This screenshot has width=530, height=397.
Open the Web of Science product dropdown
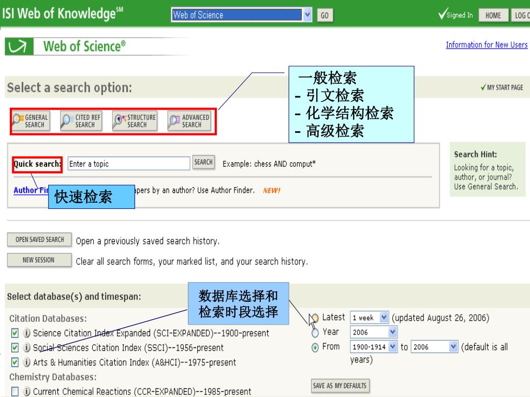pyautogui.click(x=241, y=15)
